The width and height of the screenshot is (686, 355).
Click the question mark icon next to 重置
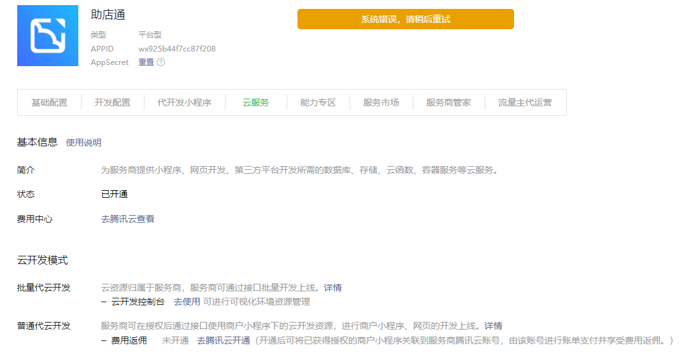click(161, 62)
